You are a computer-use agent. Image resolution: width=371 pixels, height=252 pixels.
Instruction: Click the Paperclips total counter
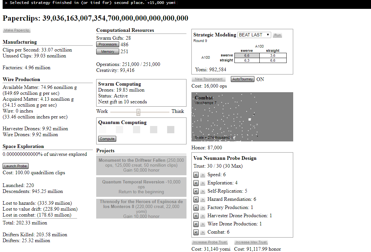95,18
